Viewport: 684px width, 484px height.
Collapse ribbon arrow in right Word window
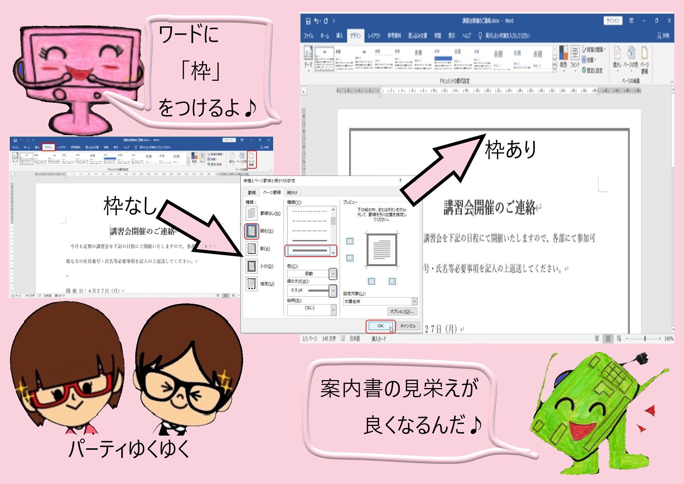pyautogui.click(x=672, y=81)
